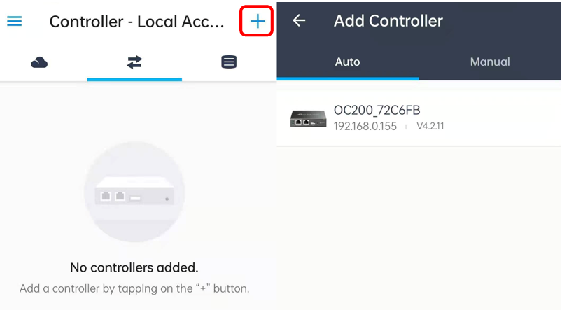This screenshot has width=562, height=310.
Task: Click the blue underline beneath Auto tab
Action: (x=348, y=78)
